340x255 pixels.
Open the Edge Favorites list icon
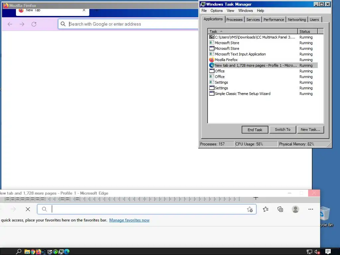coord(266,209)
